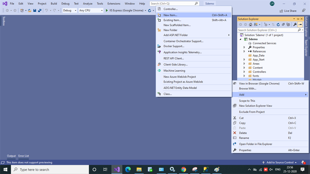Click the Error List tab at bottom
This screenshot has height=174, width=310.
[24, 156]
